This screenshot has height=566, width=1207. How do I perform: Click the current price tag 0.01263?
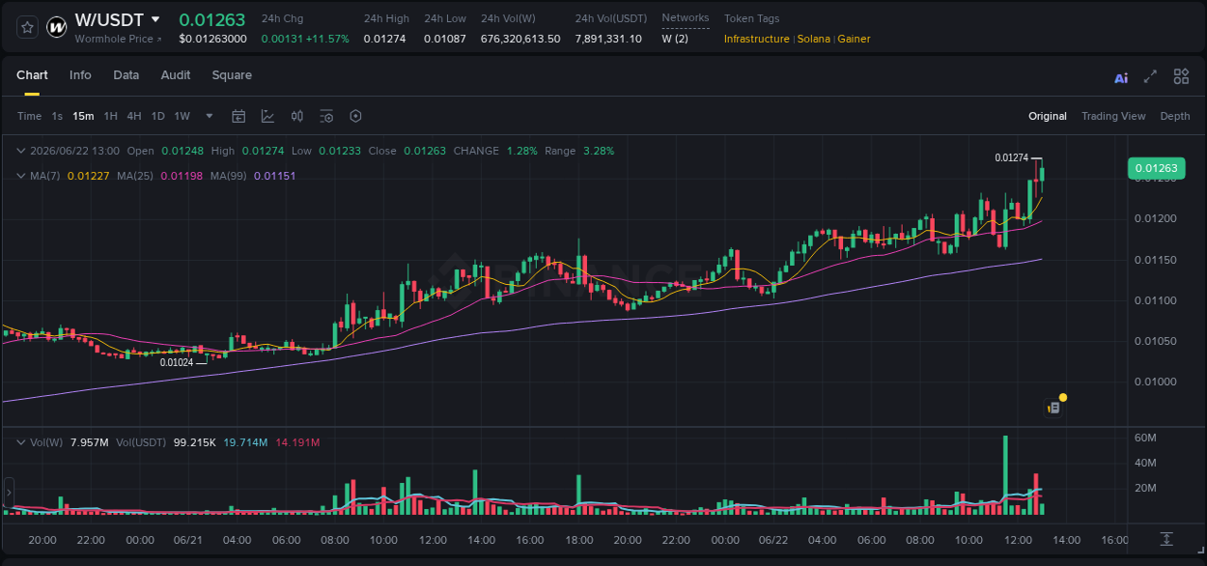[1155, 168]
